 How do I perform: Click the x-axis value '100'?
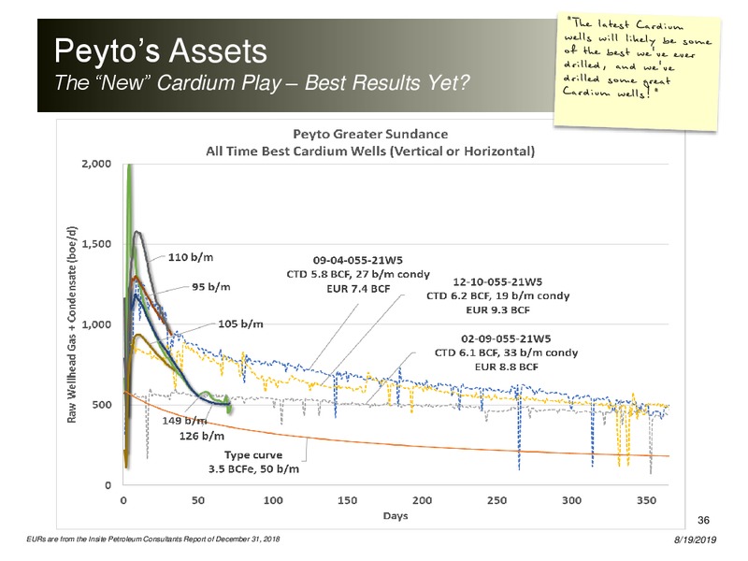point(273,500)
